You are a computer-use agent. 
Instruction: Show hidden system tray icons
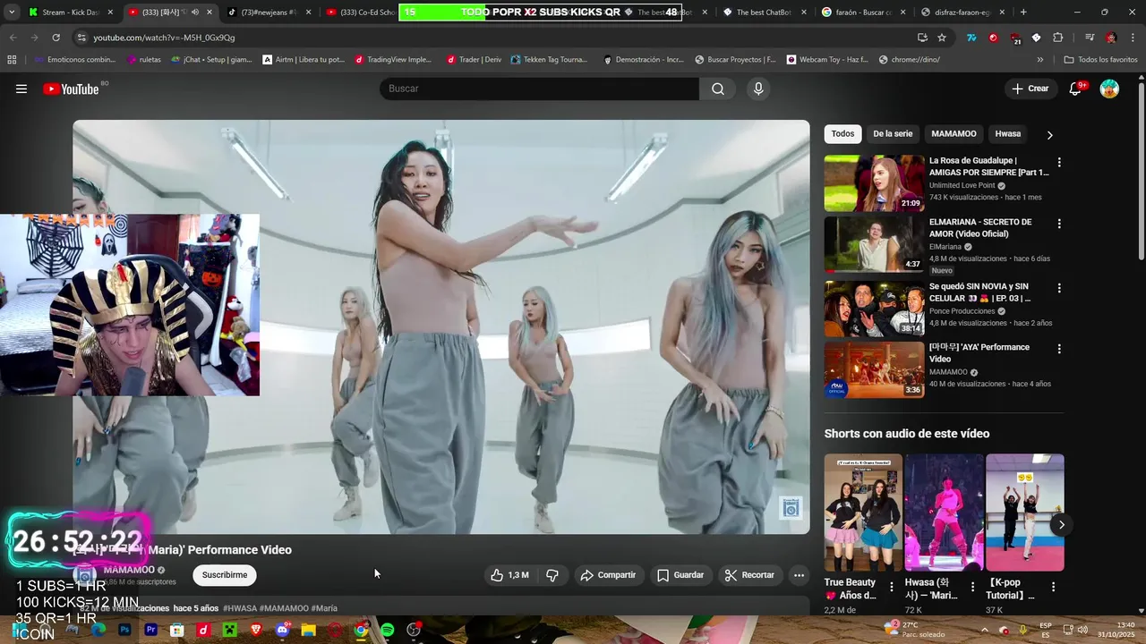point(985,630)
